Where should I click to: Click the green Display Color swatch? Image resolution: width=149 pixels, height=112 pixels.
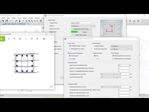click(74, 32)
